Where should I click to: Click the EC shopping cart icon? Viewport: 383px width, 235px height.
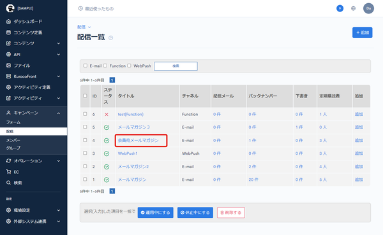[x=8, y=172]
